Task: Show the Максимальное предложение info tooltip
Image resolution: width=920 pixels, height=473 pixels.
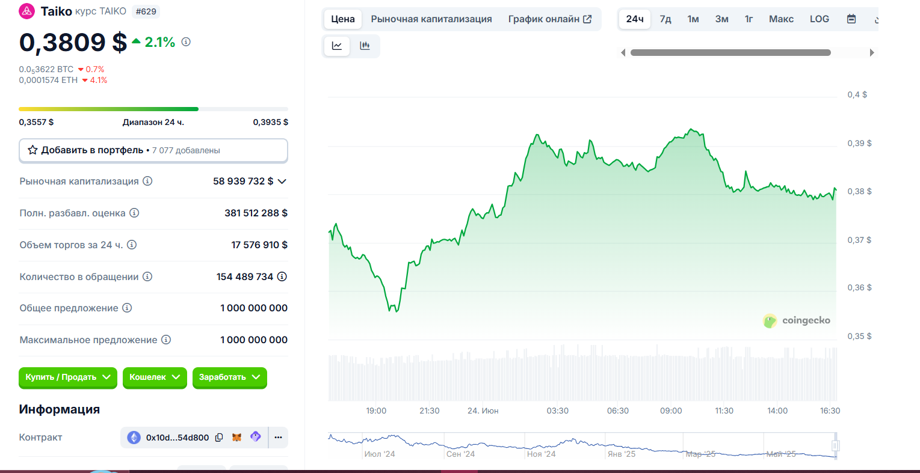Action: pyautogui.click(x=166, y=340)
